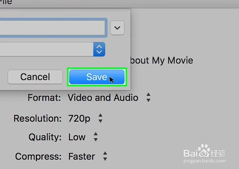Open location popup via blue up-down arrows

(x=99, y=49)
